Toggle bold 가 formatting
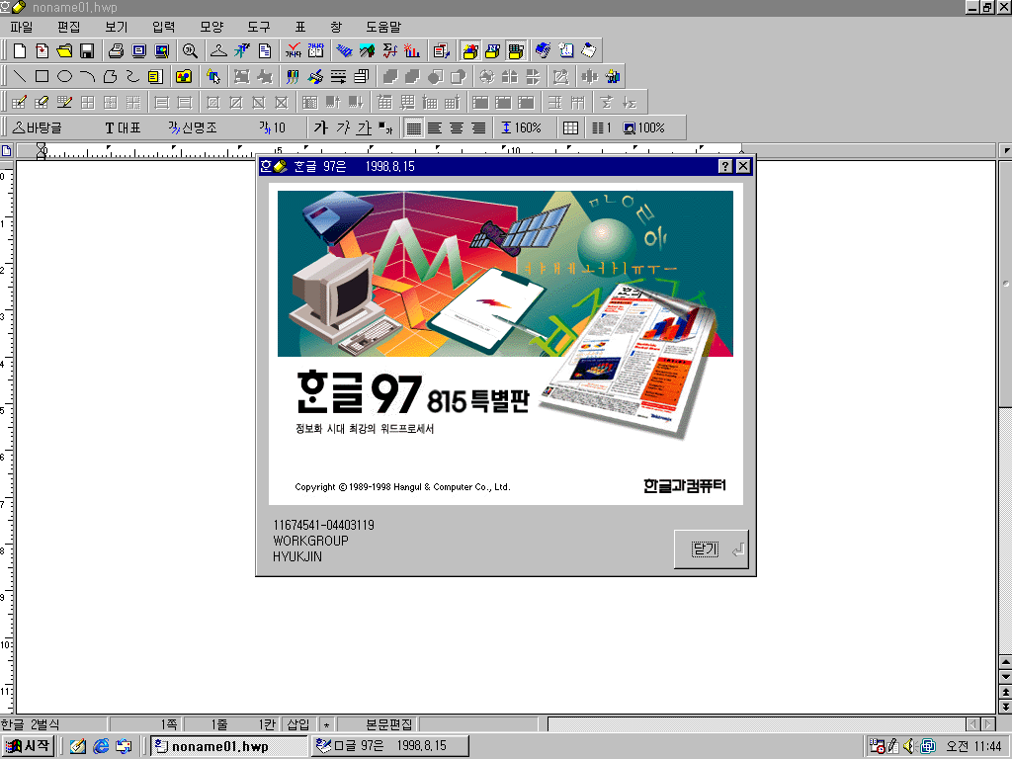The image size is (1012, 759). pos(321,127)
